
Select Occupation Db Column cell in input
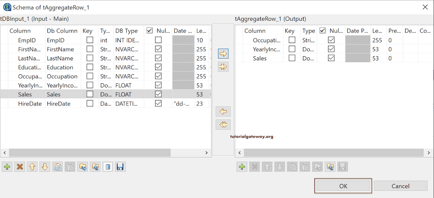click(63, 76)
